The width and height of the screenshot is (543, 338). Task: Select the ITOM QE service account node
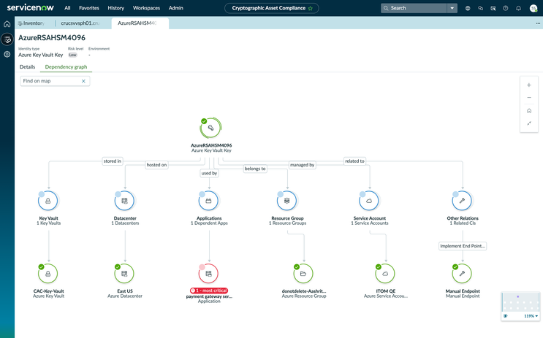(x=385, y=274)
